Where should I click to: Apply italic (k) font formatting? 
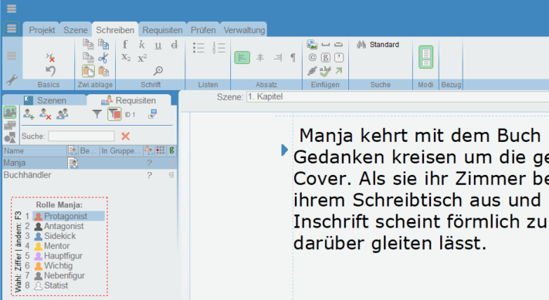141,45
